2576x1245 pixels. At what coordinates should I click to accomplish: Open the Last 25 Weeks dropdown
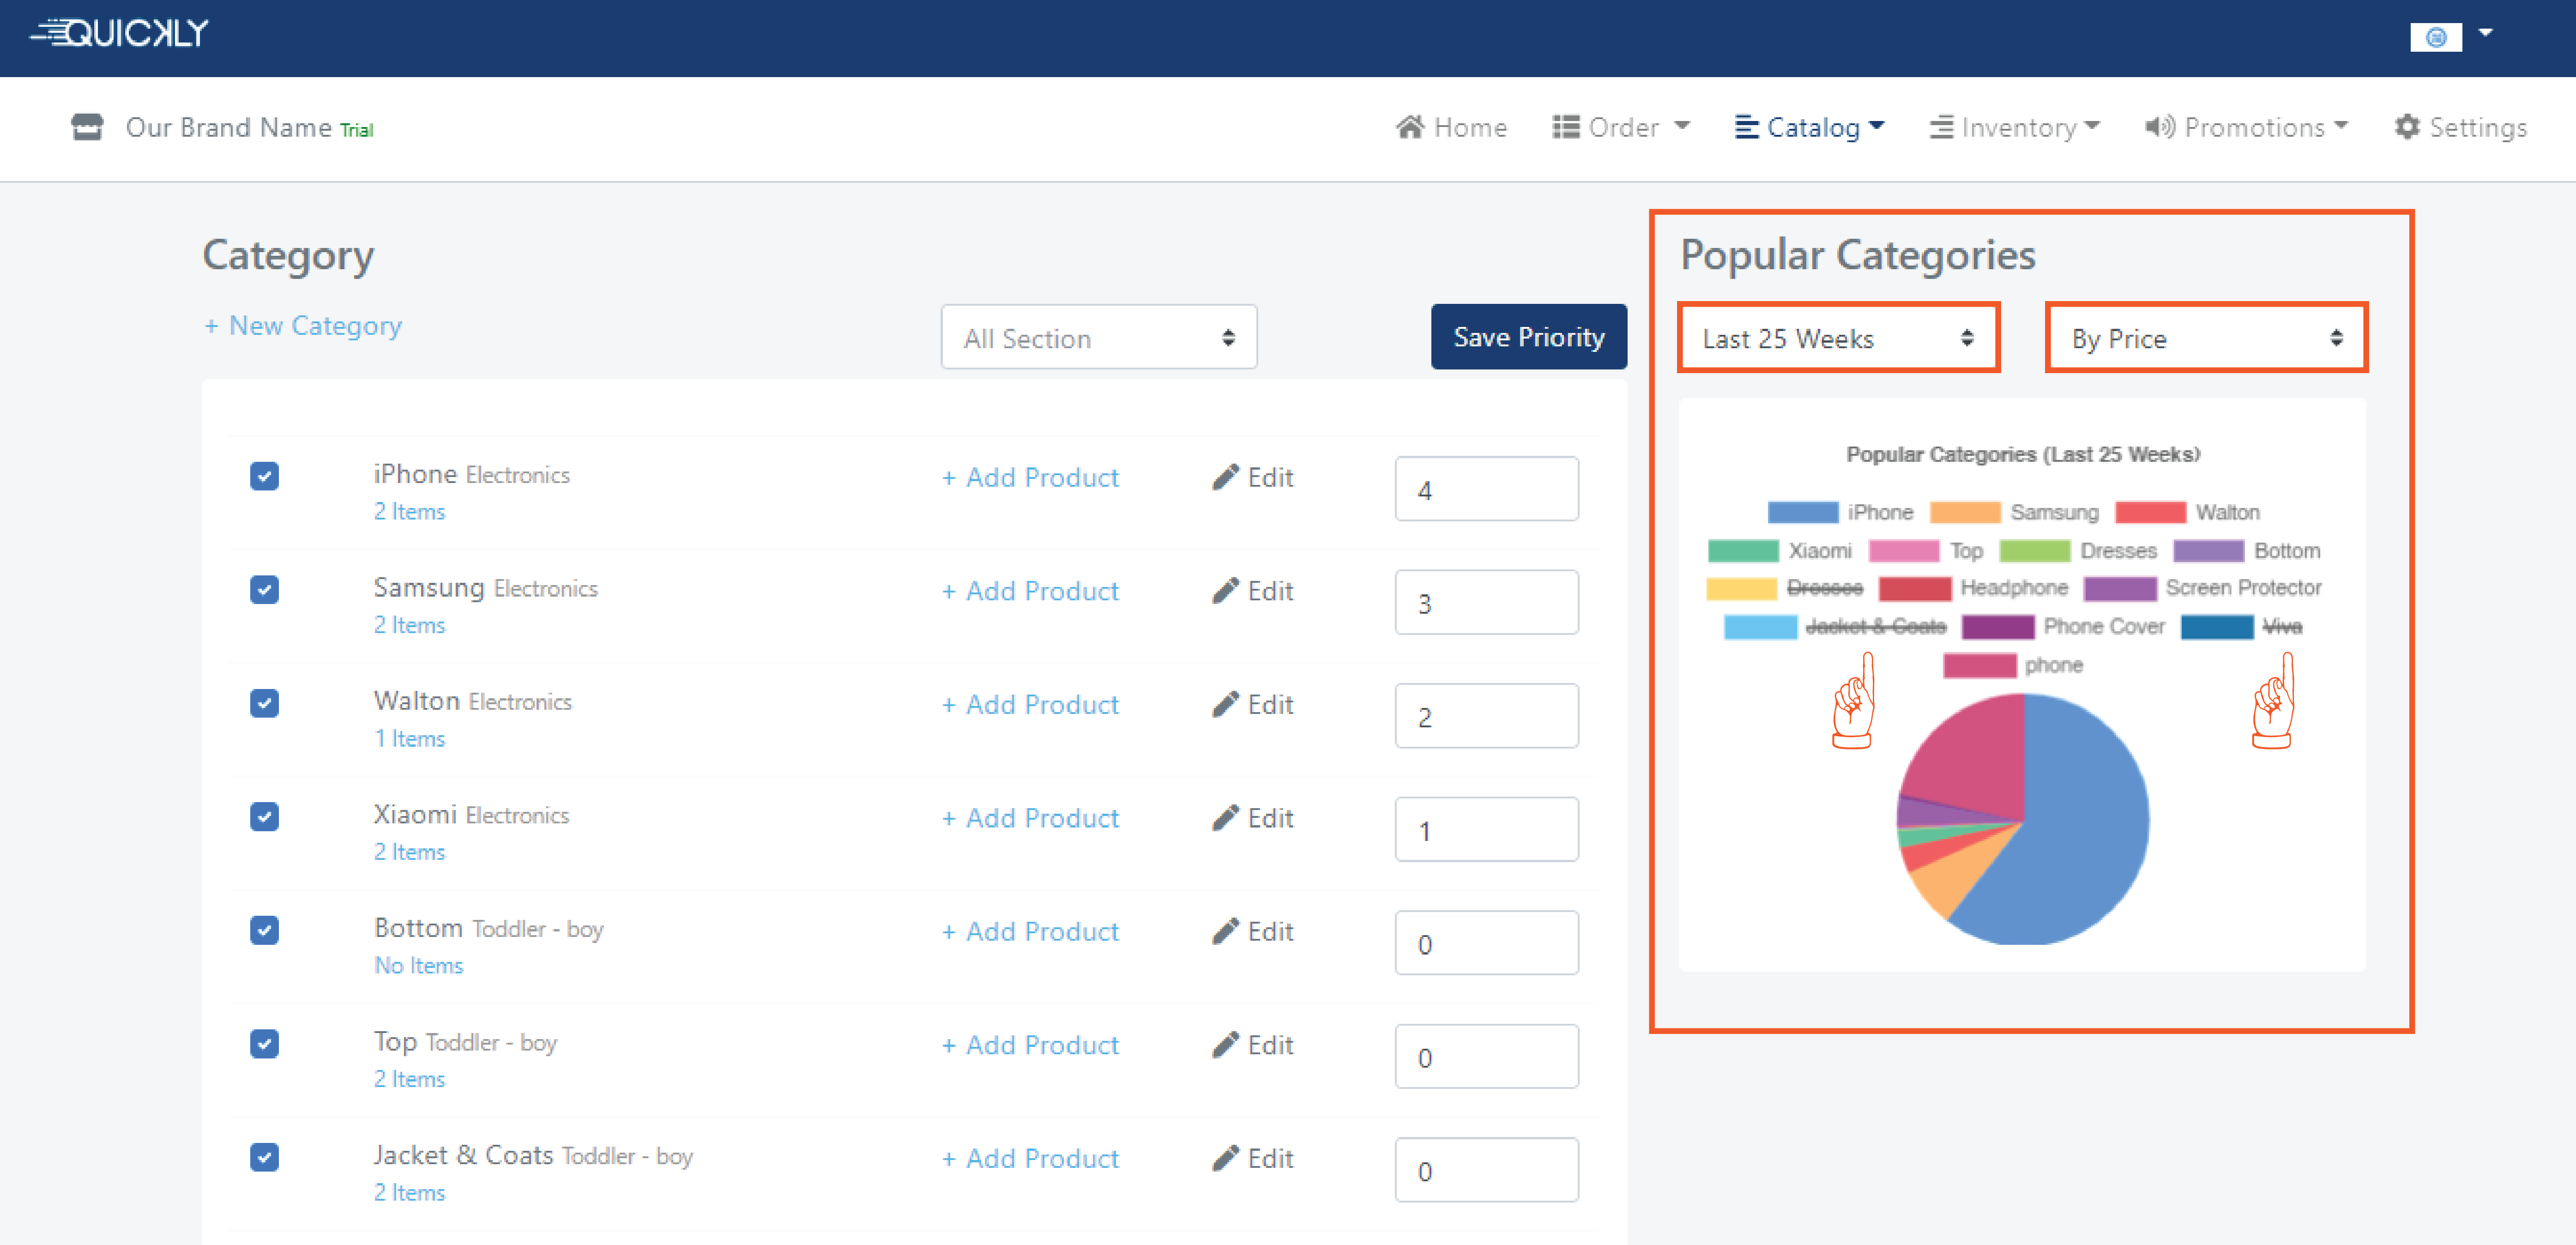tap(1838, 338)
